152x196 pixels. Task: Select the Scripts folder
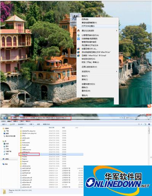coord(24,164)
